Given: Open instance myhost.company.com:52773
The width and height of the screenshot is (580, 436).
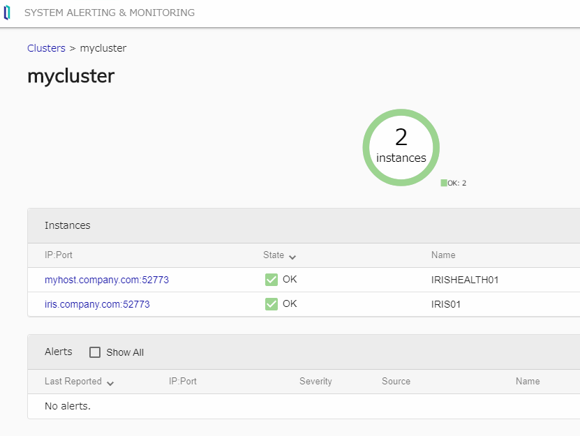Looking at the screenshot, I should point(107,280).
